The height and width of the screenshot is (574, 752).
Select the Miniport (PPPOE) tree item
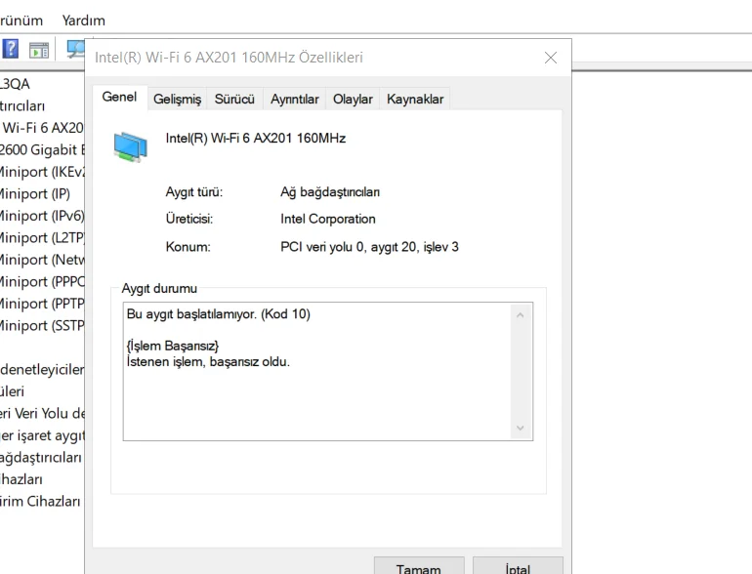(x=42, y=282)
